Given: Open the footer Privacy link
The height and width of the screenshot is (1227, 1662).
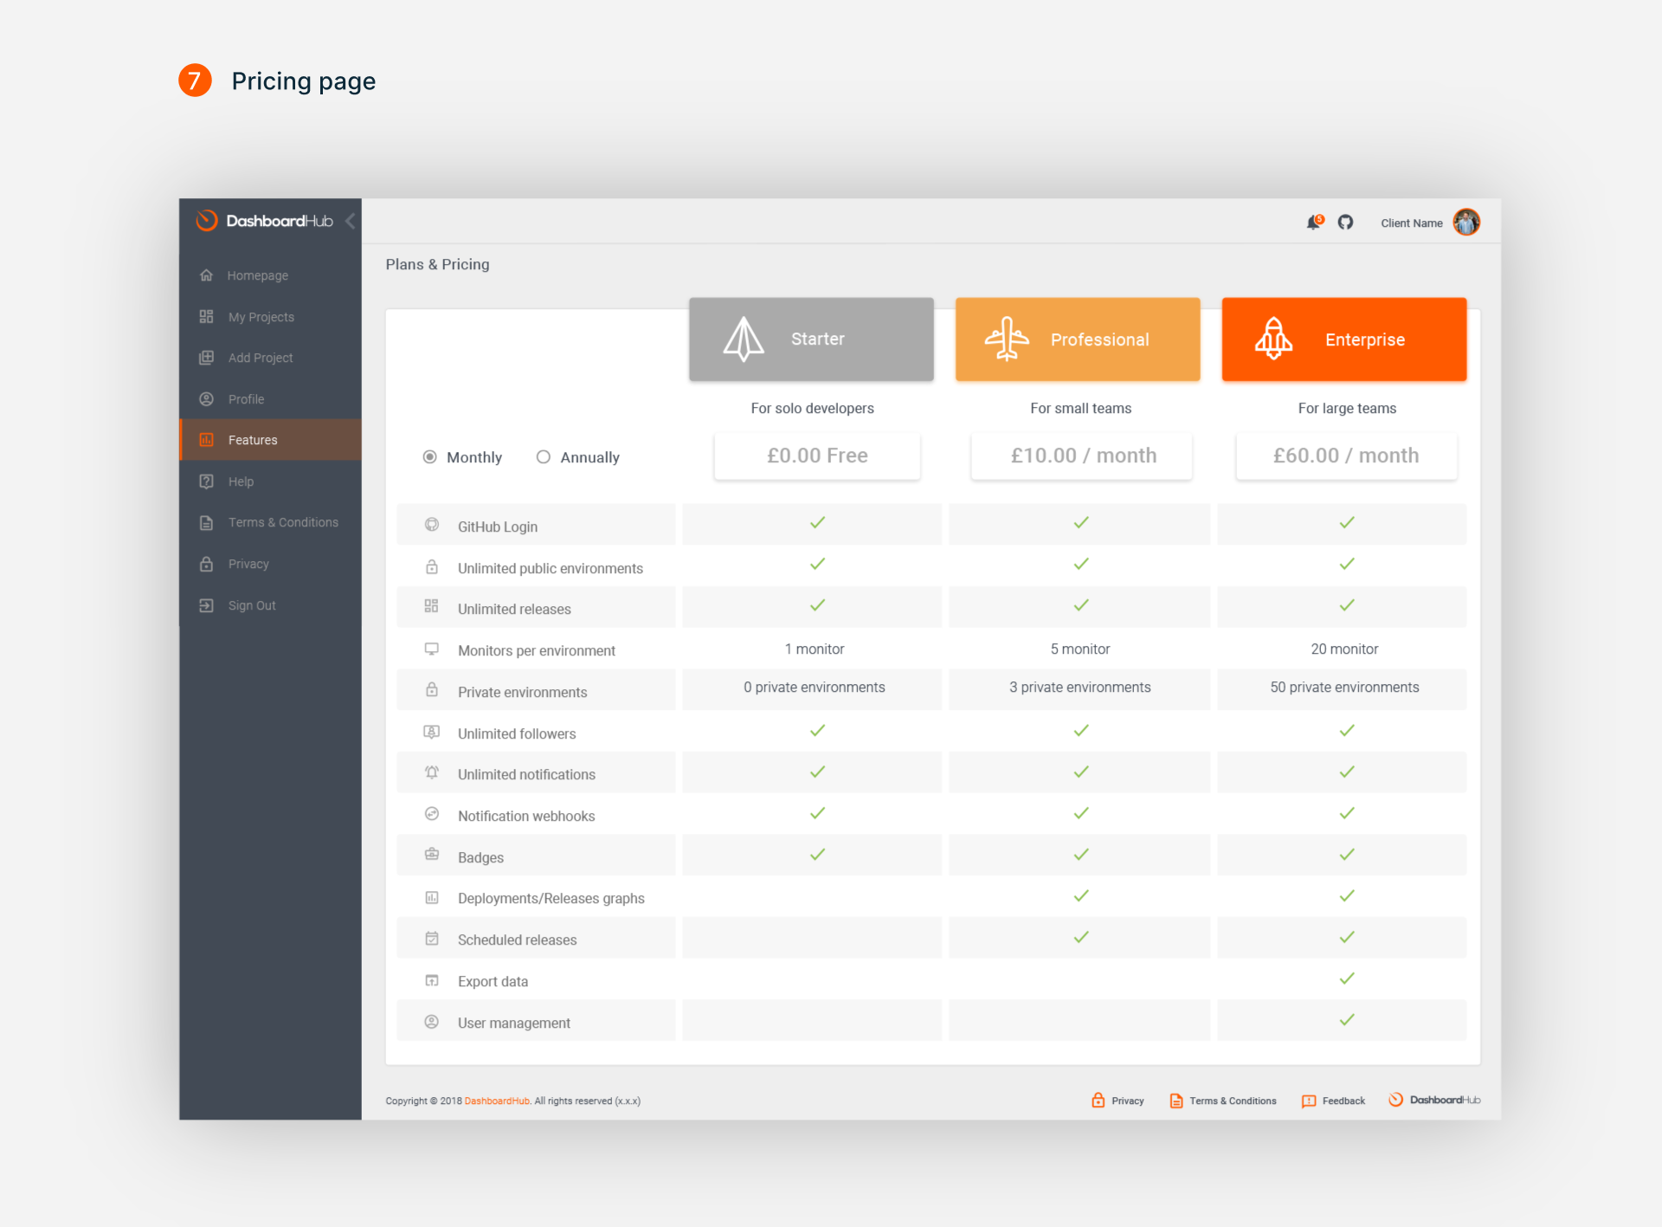Looking at the screenshot, I should (x=1118, y=1101).
